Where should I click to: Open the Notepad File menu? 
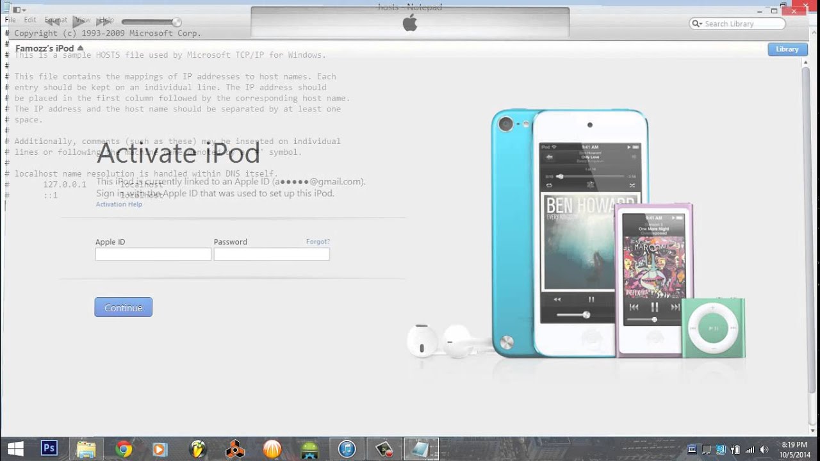10,20
